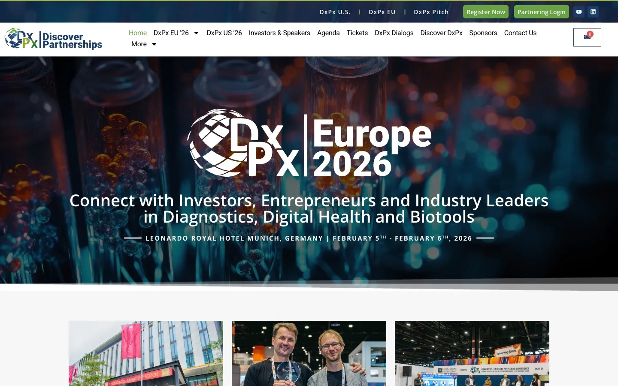Open the Sponsors menu item
The height and width of the screenshot is (386, 618).
483,33
